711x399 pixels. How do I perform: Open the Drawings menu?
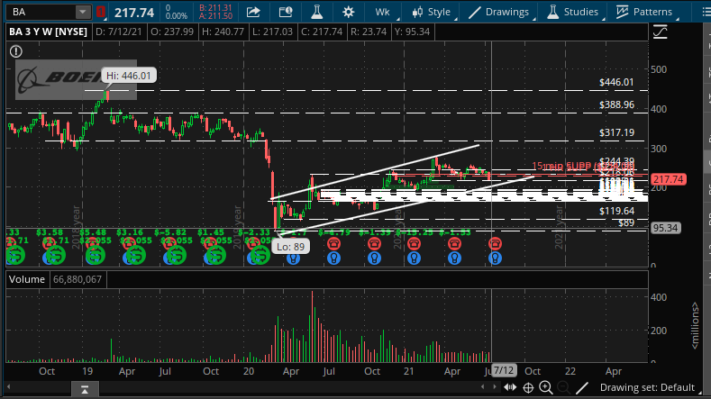[x=499, y=12]
